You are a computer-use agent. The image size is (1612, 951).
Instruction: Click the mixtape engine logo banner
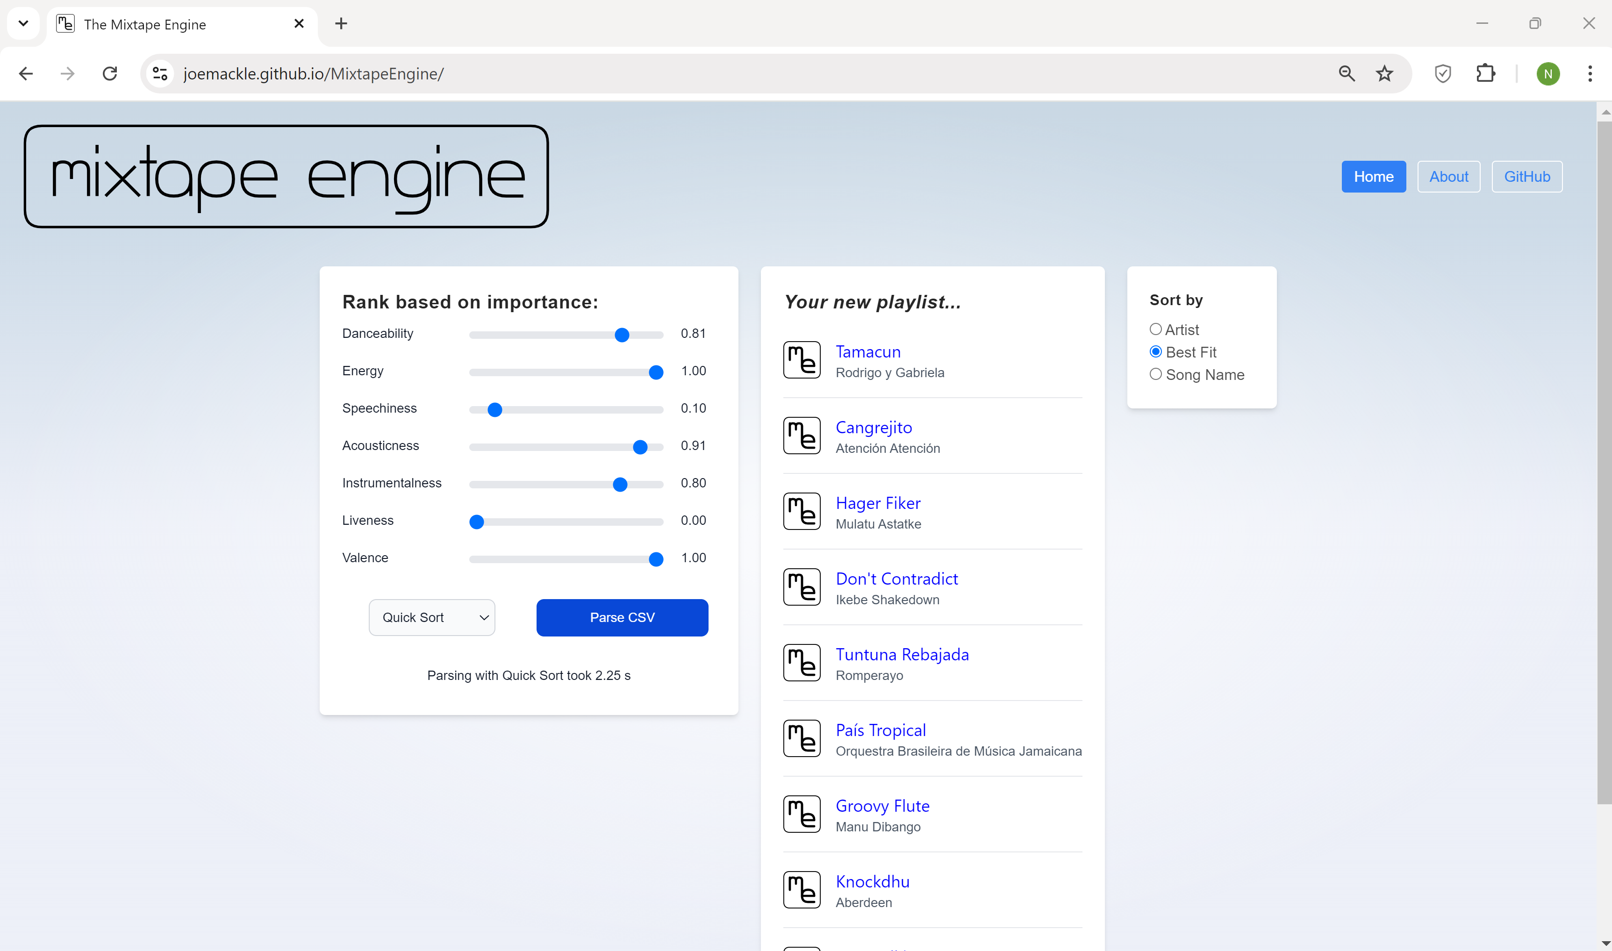tap(286, 176)
